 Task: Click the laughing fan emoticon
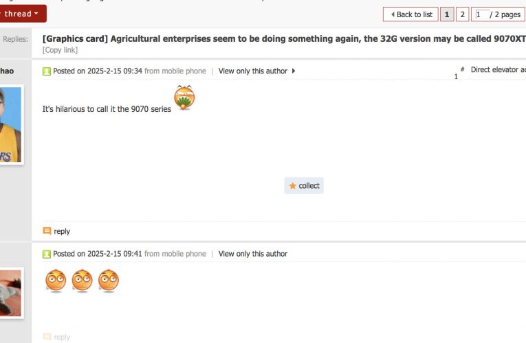point(184,97)
